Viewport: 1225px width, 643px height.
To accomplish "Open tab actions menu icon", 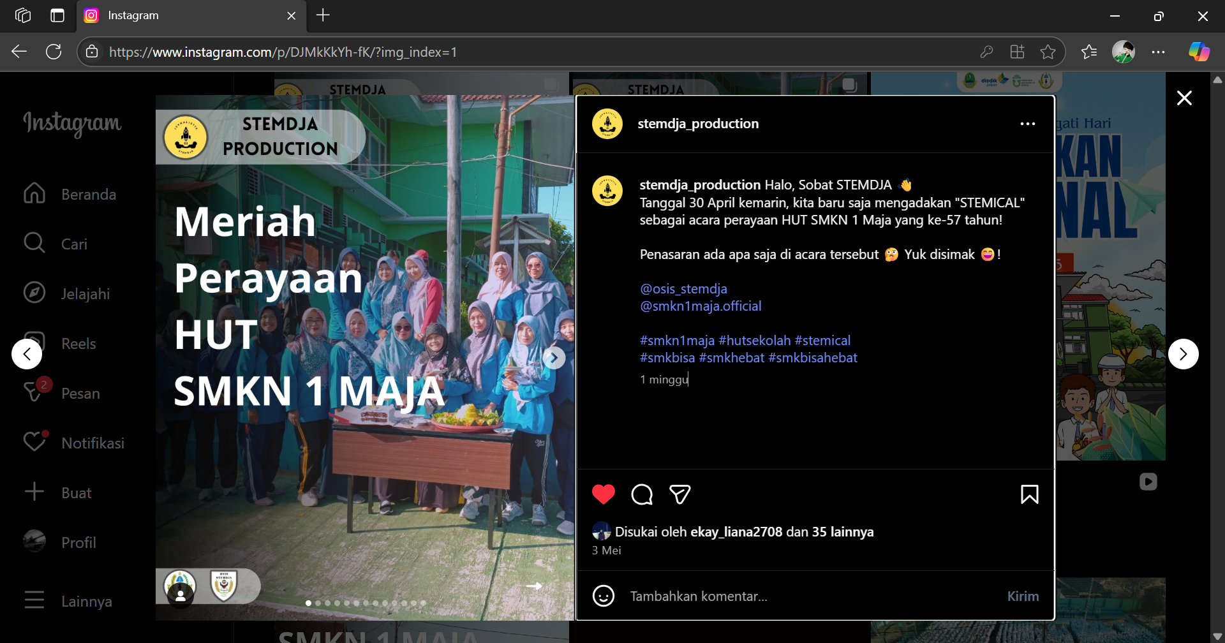I will 57,15.
